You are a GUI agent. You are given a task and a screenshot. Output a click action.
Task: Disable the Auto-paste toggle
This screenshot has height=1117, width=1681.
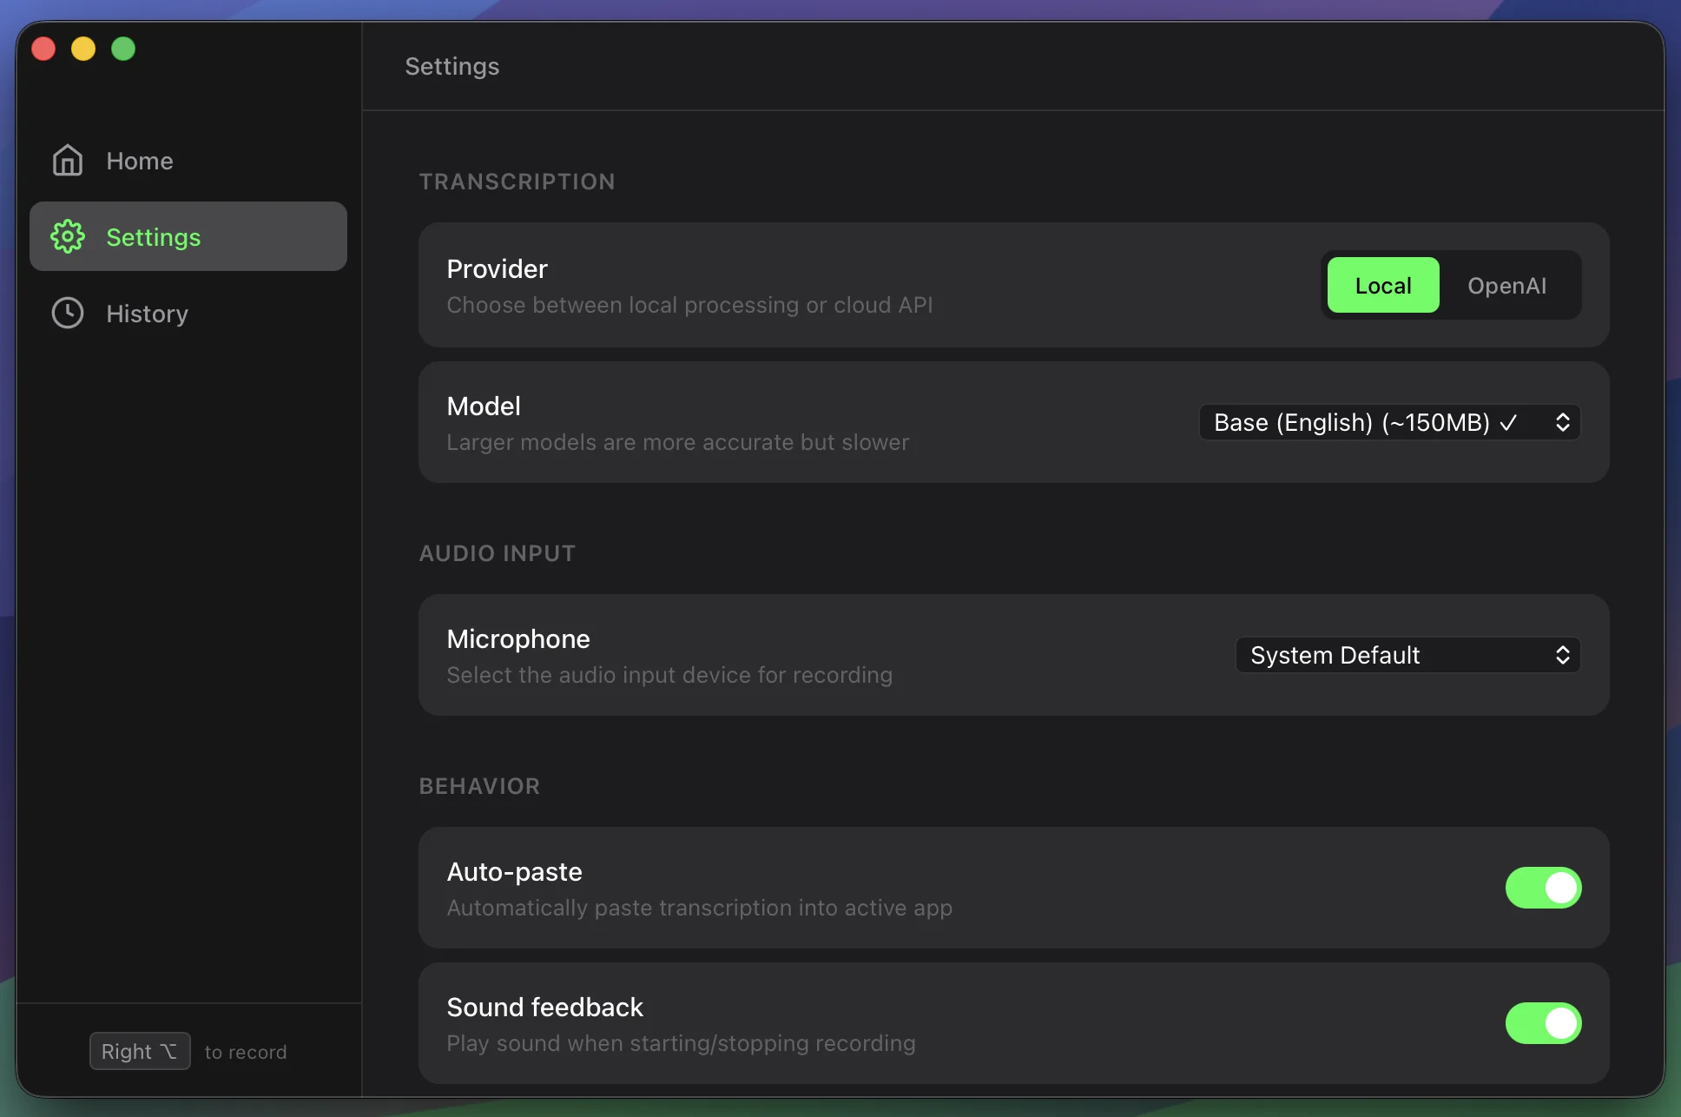pyautogui.click(x=1543, y=888)
